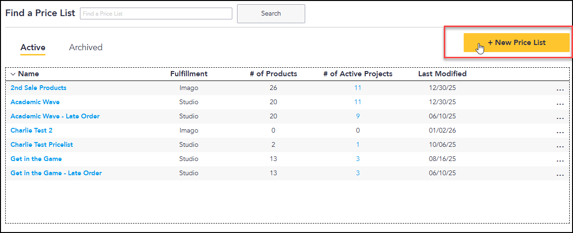Open the Academic Wave price list link

click(x=35, y=102)
